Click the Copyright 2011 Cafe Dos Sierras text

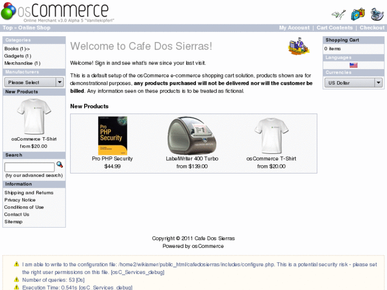tap(193, 238)
